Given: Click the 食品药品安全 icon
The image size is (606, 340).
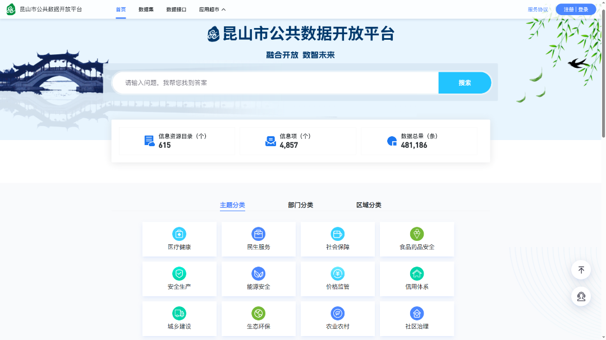Looking at the screenshot, I should pos(416,234).
